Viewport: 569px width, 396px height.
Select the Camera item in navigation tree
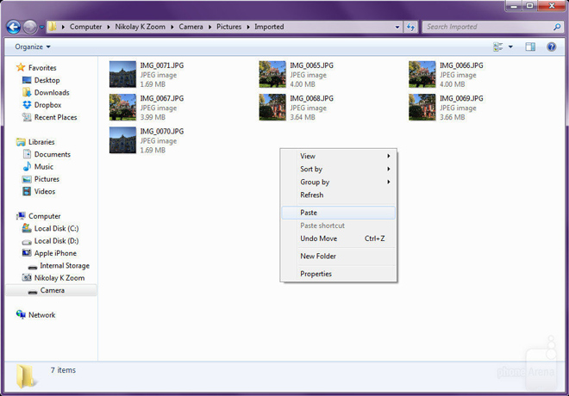[x=52, y=290]
